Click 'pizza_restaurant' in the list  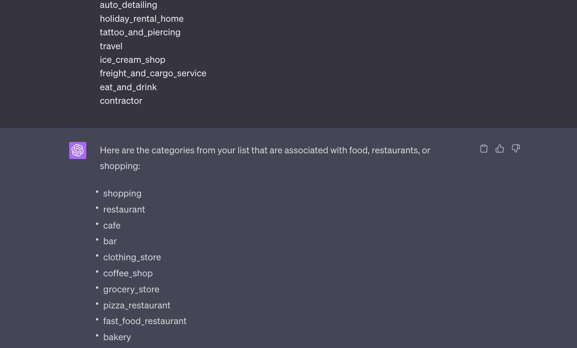tap(137, 306)
